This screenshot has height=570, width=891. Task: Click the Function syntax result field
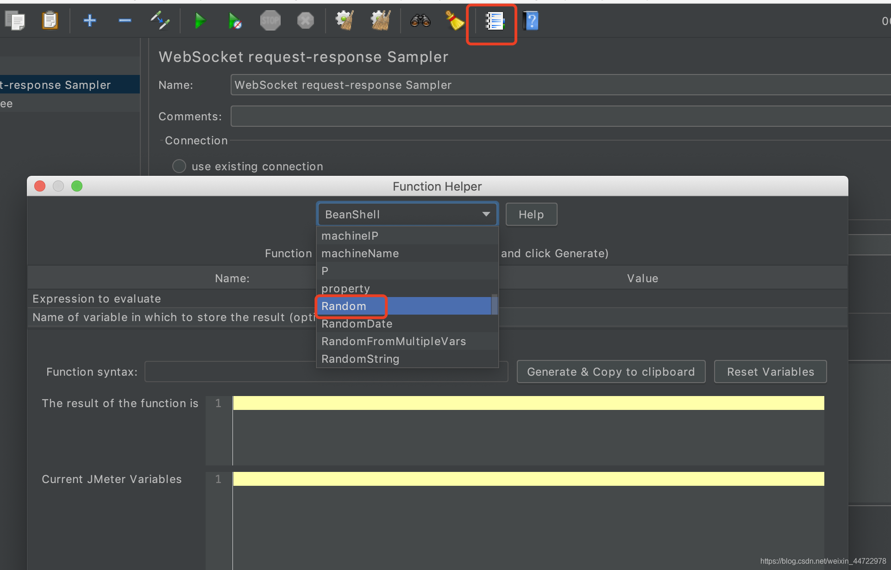point(325,372)
